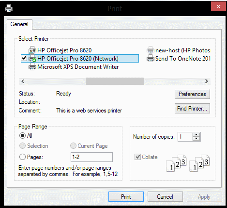Select the new-host HP Photosmart printer icon
Image resolution: width=227 pixels, height=208 pixels.
tap(151, 50)
